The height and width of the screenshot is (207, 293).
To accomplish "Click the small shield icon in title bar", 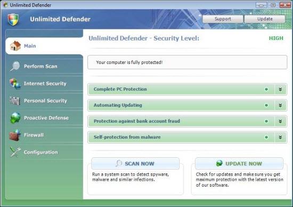I will click(x=5, y=5).
